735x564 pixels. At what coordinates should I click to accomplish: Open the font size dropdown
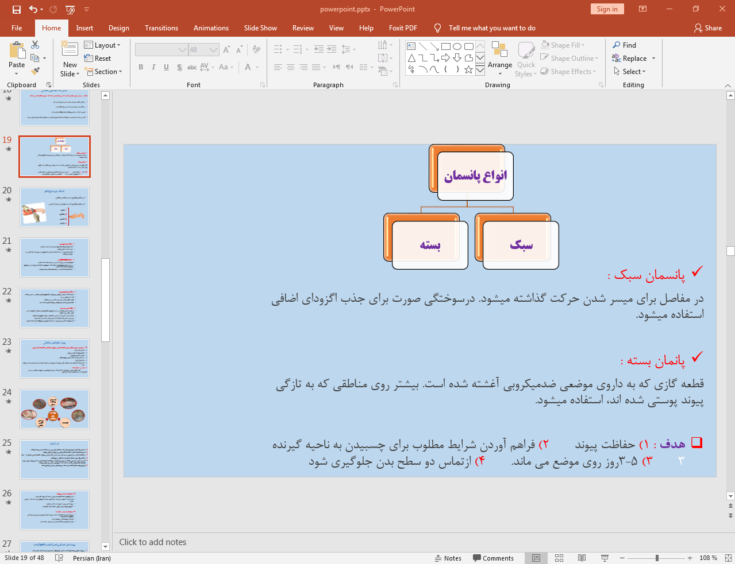214,50
